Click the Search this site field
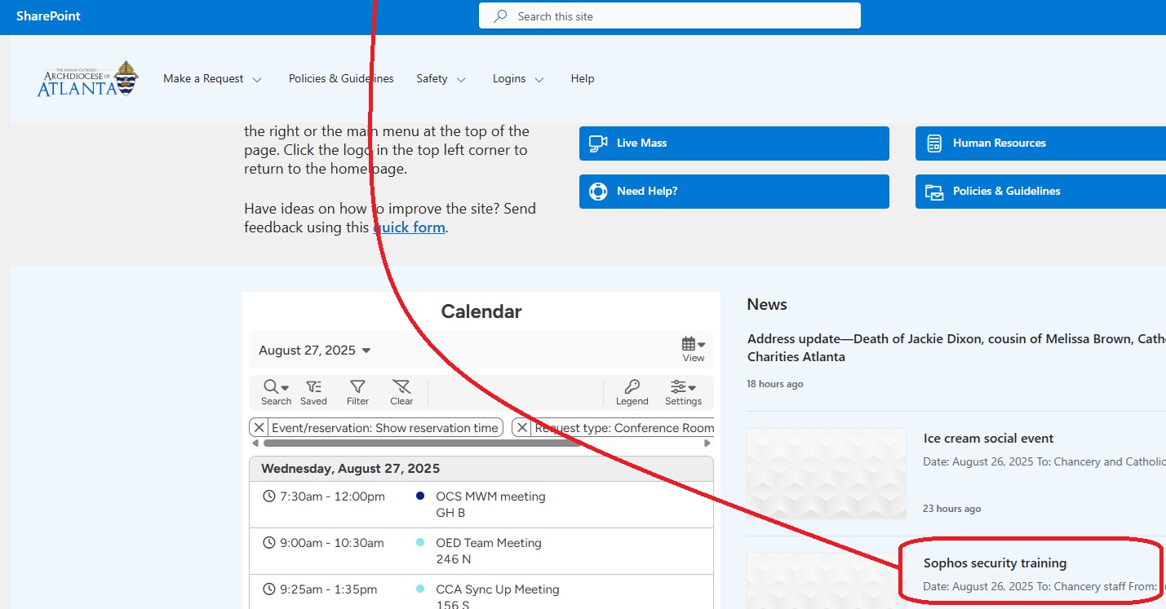The height and width of the screenshot is (609, 1166). pyautogui.click(x=669, y=16)
